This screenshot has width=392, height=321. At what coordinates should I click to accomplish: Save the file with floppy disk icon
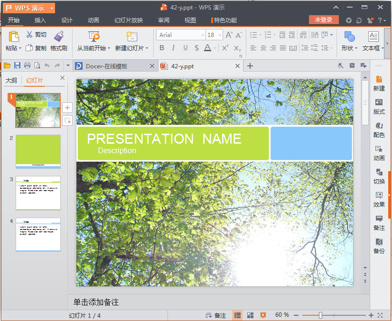click(x=17, y=65)
